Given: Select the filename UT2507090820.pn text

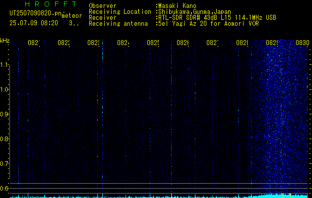Looking at the screenshot, I should pyautogui.click(x=36, y=13).
